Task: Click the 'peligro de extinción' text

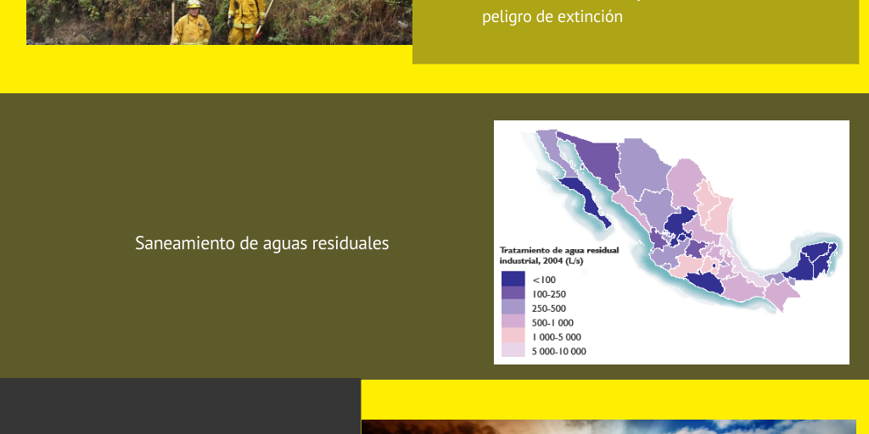Action: 552,16
